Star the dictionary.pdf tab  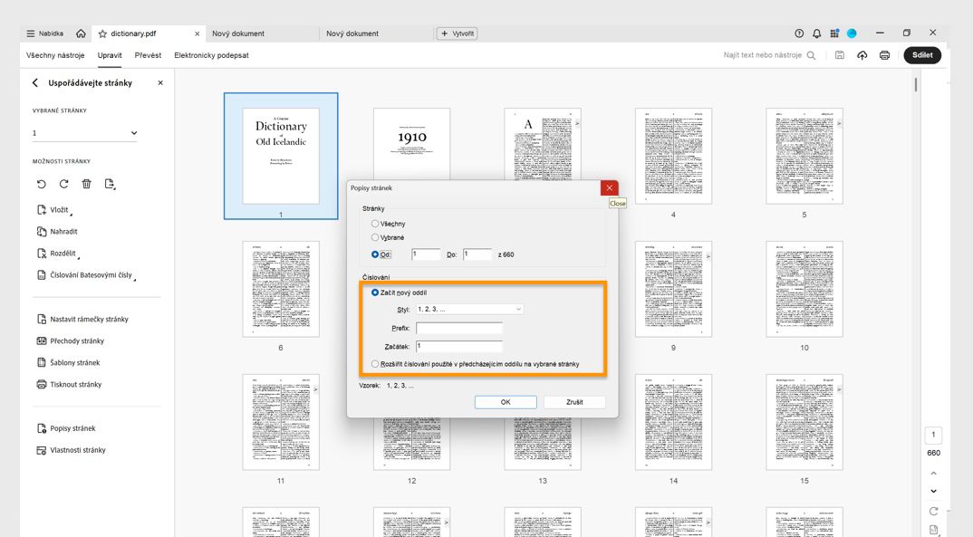102,34
